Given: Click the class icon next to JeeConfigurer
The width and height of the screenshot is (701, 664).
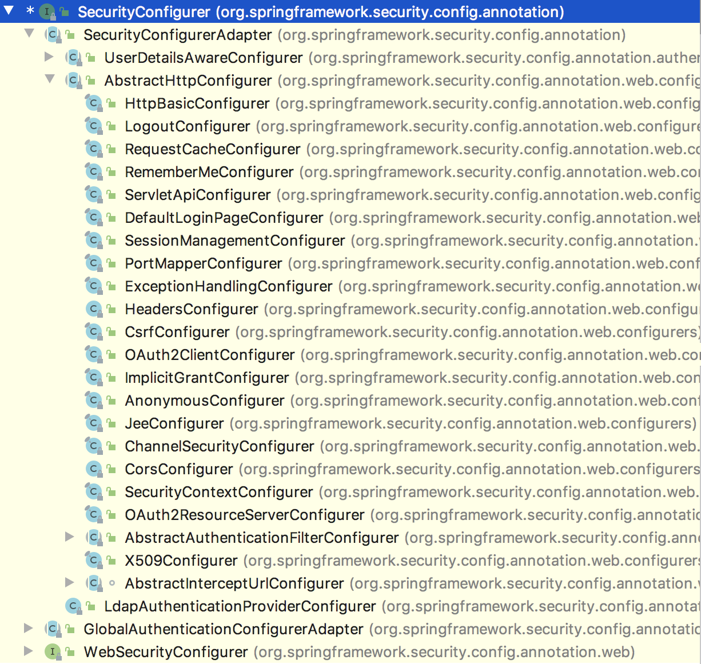Looking at the screenshot, I should point(92,423).
